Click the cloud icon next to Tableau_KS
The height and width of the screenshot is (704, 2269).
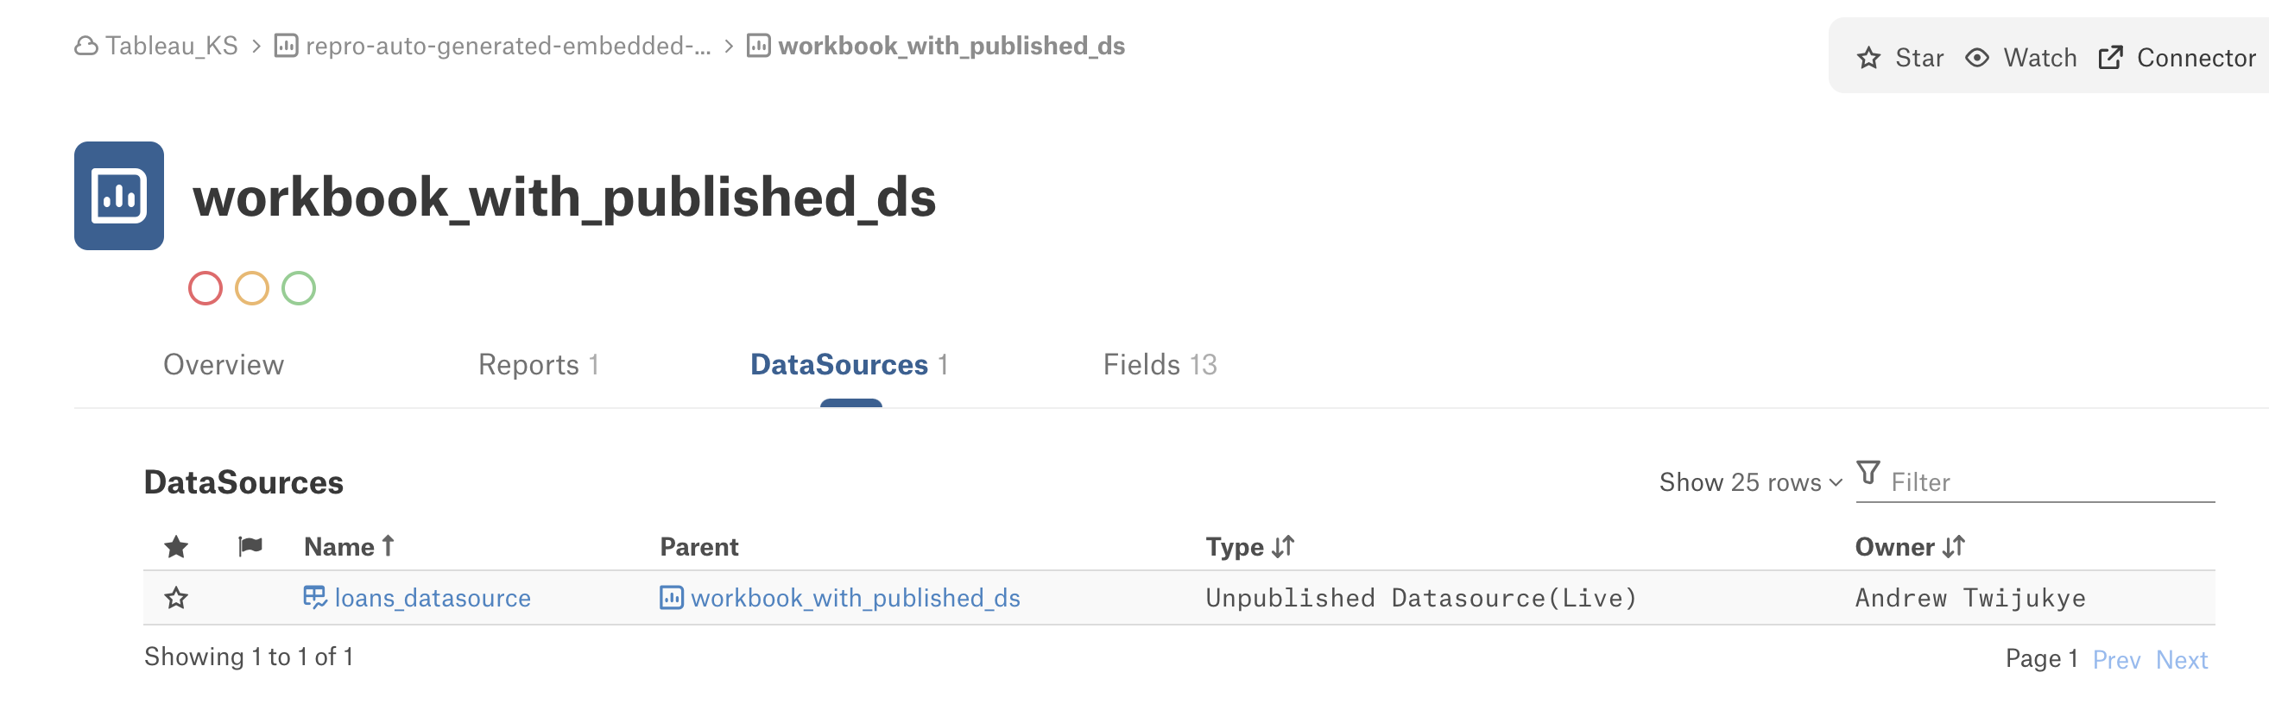pyautogui.click(x=86, y=46)
